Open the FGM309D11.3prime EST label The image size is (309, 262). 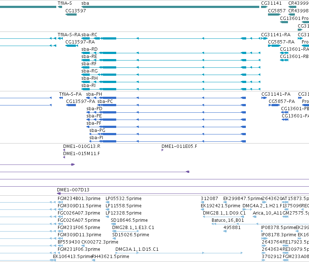(80, 235)
